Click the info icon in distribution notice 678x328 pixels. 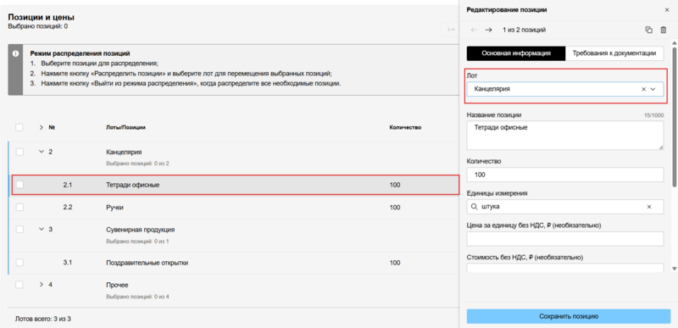[15, 53]
